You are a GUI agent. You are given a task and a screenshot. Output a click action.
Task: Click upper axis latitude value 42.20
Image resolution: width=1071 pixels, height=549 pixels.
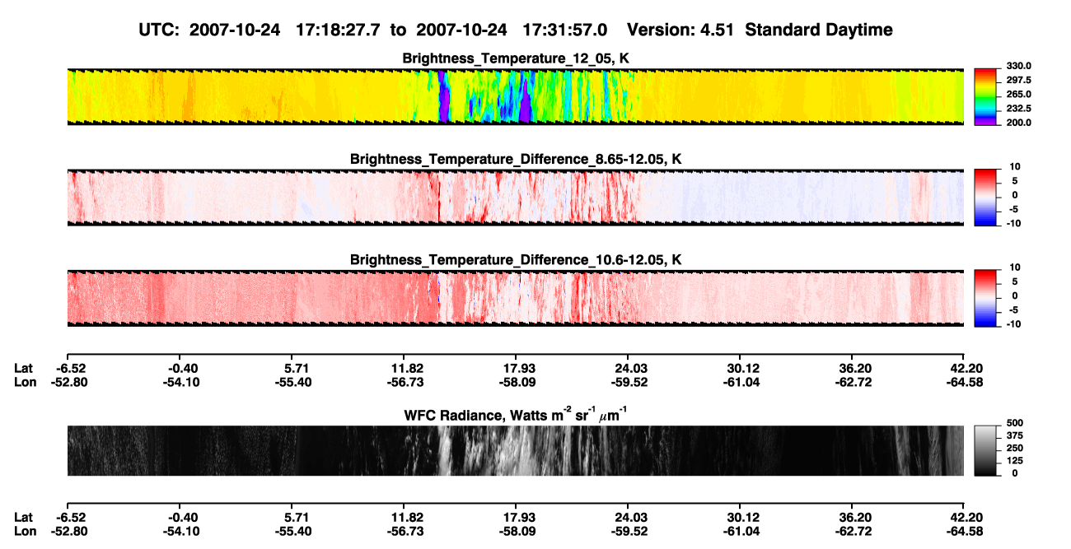tap(968, 368)
